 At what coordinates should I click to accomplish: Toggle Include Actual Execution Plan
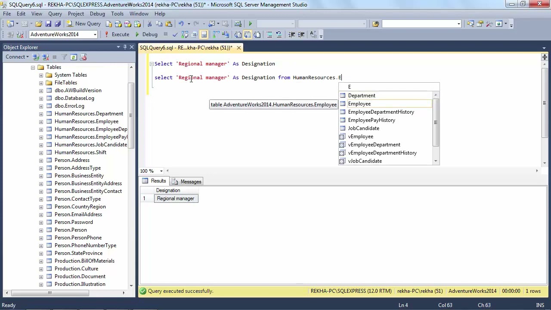216,34
